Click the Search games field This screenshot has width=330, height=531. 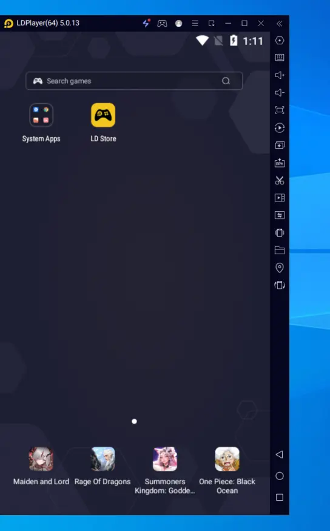coord(134,81)
